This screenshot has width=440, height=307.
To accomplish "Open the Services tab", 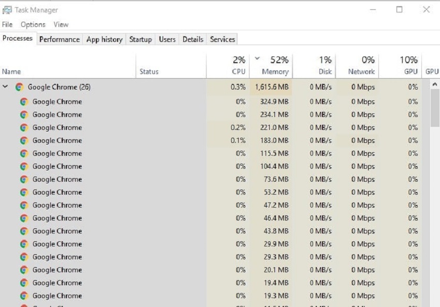I will pyautogui.click(x=222, y=39).
